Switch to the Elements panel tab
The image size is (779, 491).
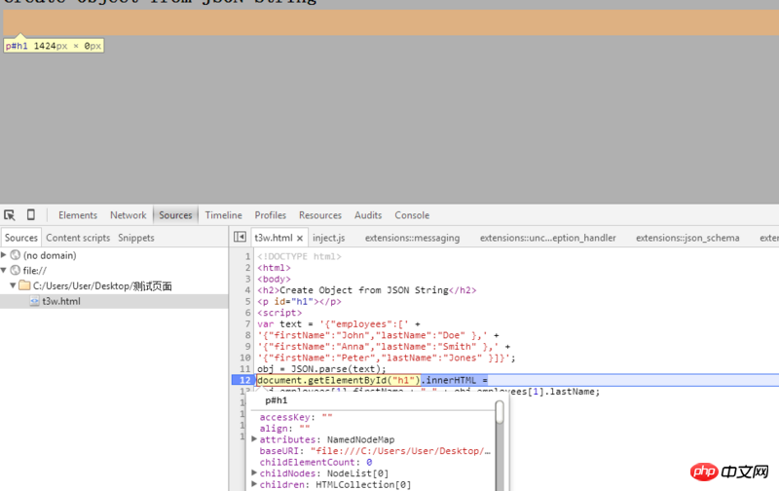pyautogui.click(x=78, y=215)
